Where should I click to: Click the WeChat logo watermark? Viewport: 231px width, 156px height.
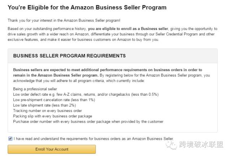click(x=171, y=145)
